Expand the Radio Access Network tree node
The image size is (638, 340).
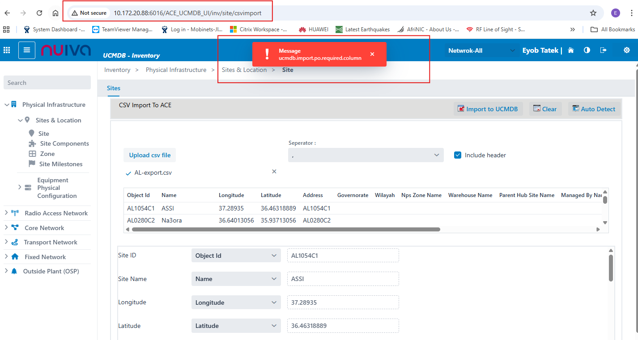click(x=6, y=213)
